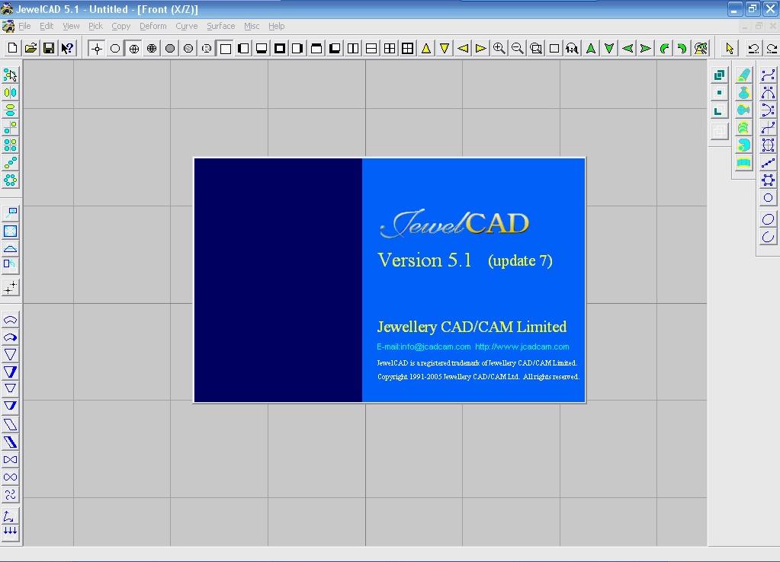Open the File menu
The height and width of the screenshot is (562, 780).
[24, 26]
